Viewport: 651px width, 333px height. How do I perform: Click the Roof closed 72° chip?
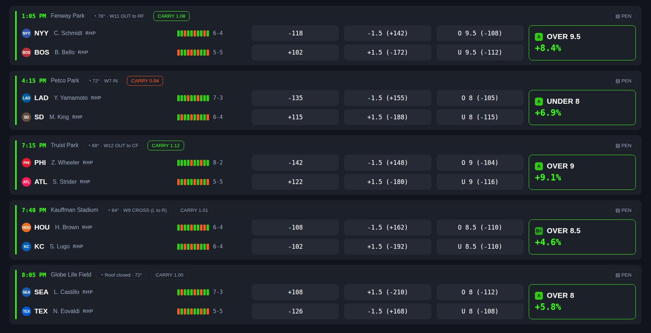pyautogui.click(x=122, y=275)
